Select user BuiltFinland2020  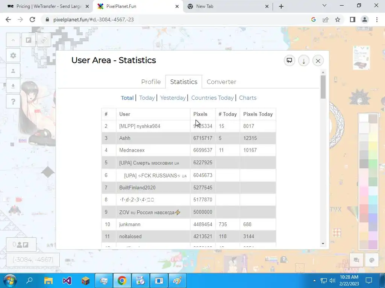click(137, 187)
